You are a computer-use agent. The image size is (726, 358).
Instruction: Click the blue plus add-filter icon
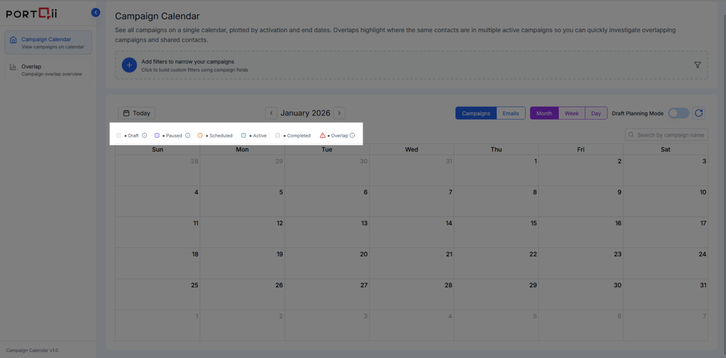click(x=129, y=65)
